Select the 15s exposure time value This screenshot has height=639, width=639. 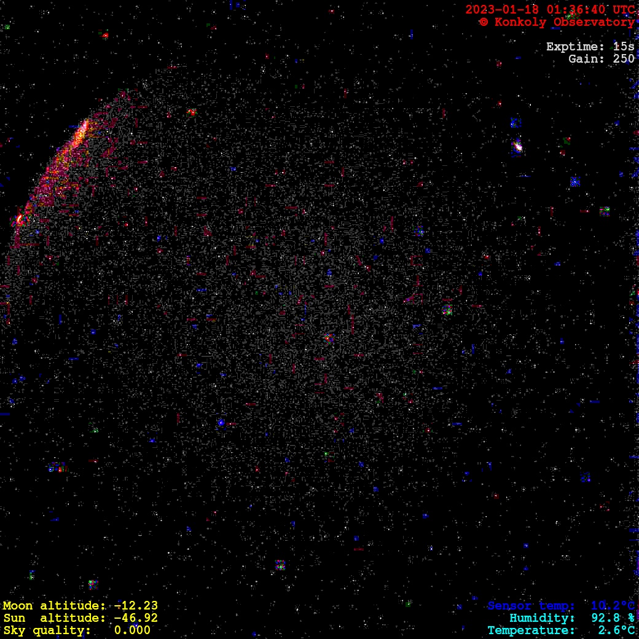[x=624, y=47]
